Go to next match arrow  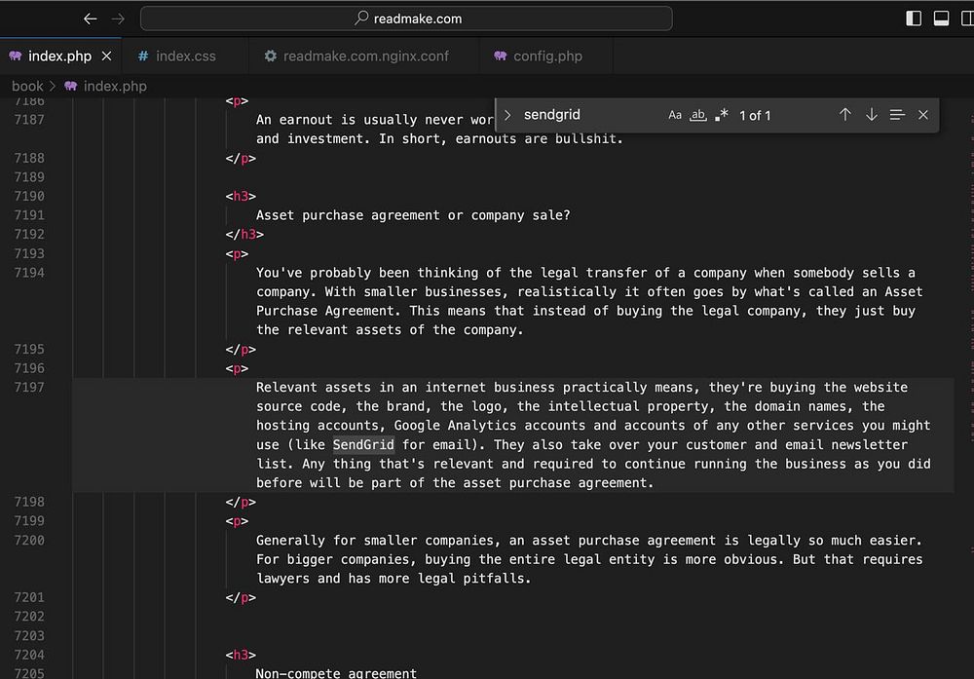click(872, 115)
